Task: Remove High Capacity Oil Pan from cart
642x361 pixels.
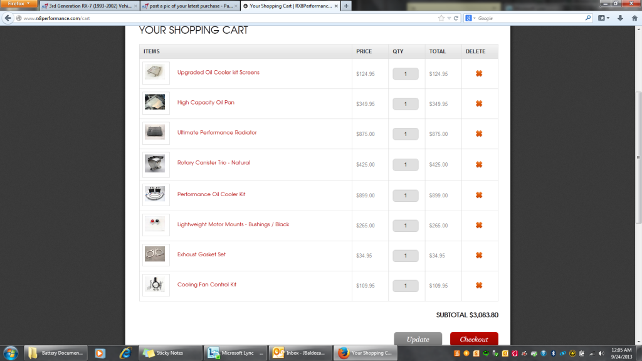Action: tap(478, 103)
